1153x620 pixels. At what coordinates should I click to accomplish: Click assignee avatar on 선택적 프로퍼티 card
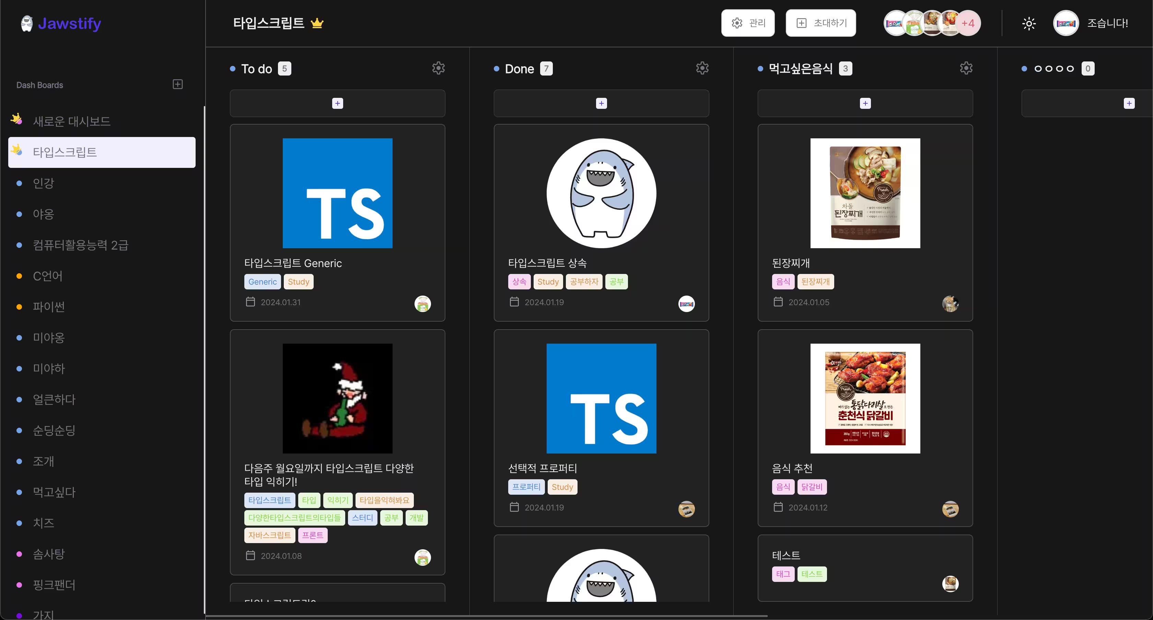686,509
